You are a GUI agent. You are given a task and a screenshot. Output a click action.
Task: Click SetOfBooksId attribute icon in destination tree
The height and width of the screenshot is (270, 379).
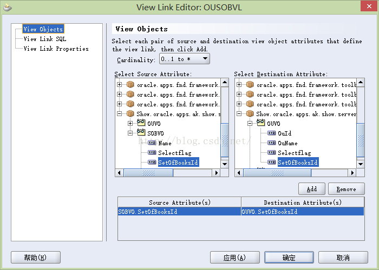click(272, 162)
